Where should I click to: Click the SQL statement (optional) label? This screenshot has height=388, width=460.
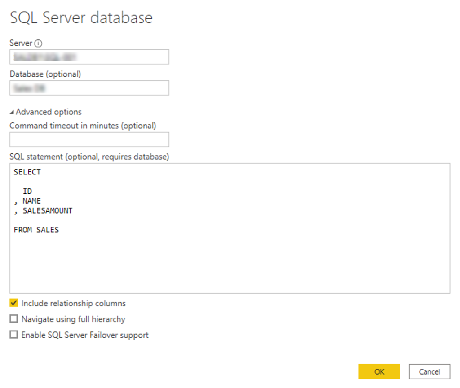[x=89, y=157]
